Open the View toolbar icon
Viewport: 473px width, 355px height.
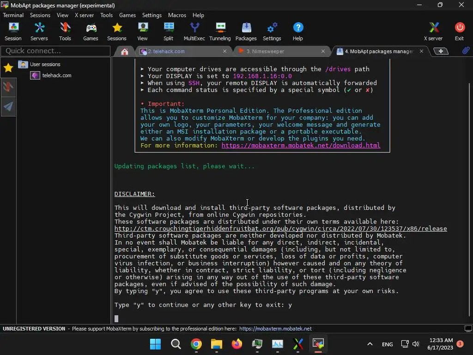pos(143,32)
